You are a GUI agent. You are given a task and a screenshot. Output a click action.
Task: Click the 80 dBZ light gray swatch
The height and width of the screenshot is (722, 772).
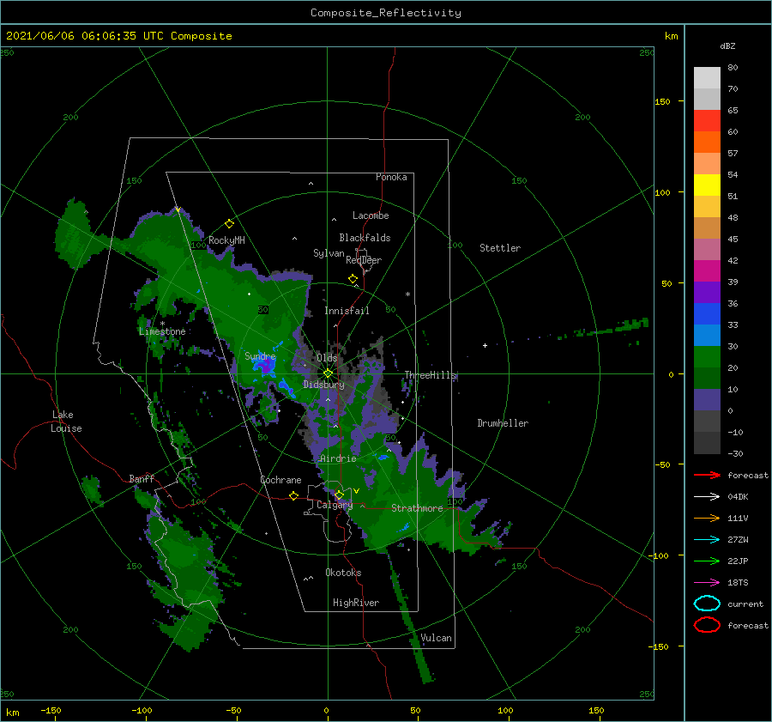(x=707, y=78)
